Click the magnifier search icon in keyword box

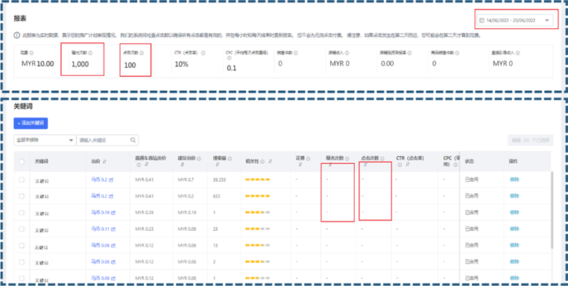click(133, 140)
